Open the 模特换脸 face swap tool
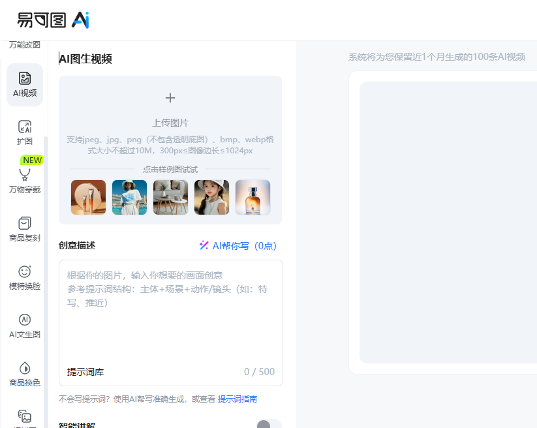Image resolution: width=537 pixels, height=428 pixels. pos(25,277)
